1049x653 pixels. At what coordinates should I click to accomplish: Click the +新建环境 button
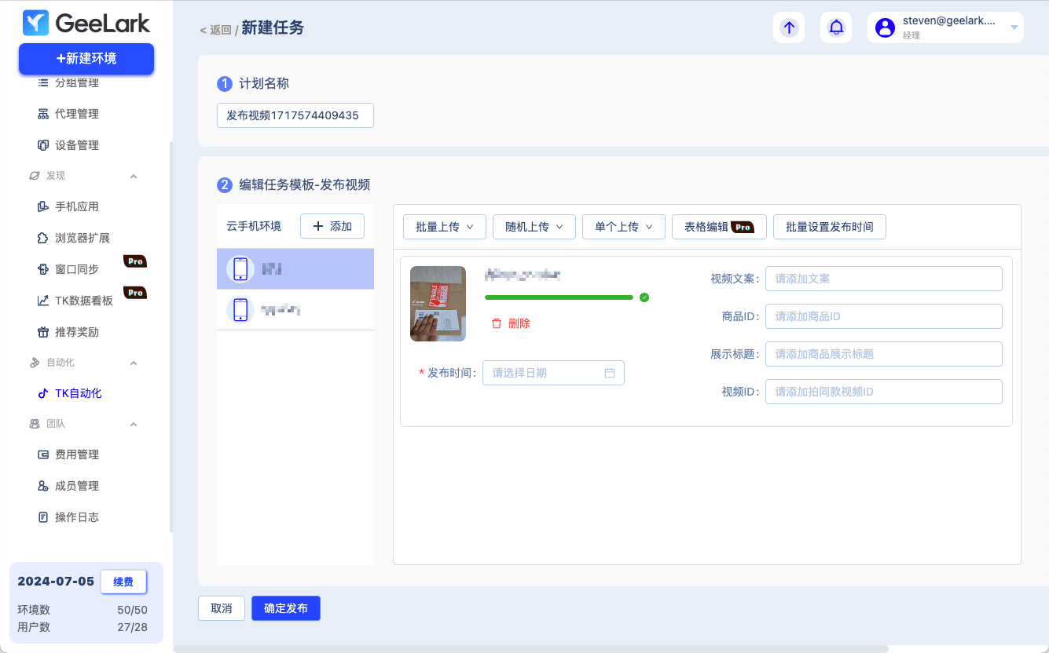point(86,59)
